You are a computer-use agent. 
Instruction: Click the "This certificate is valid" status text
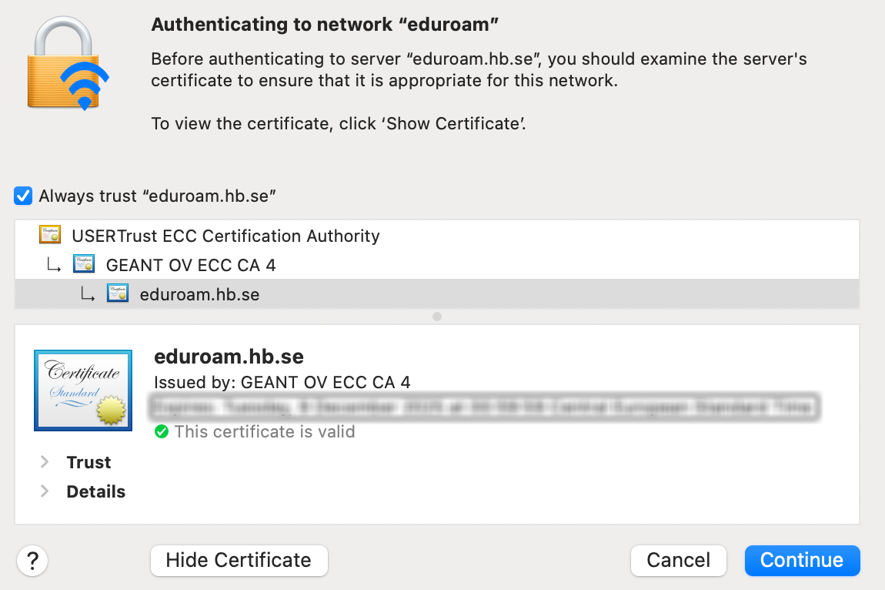(x=265, y=431)
